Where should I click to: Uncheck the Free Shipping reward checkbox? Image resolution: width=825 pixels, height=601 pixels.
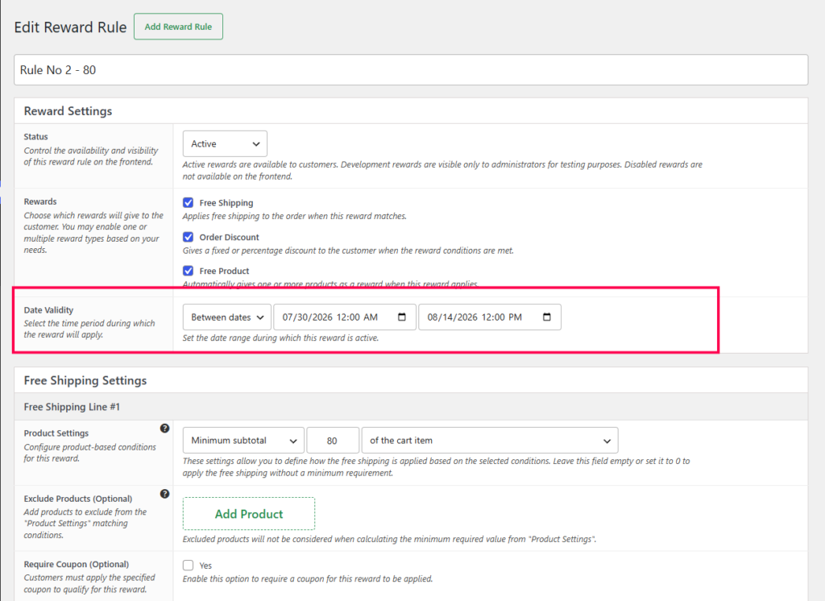[x=188, y=202]
